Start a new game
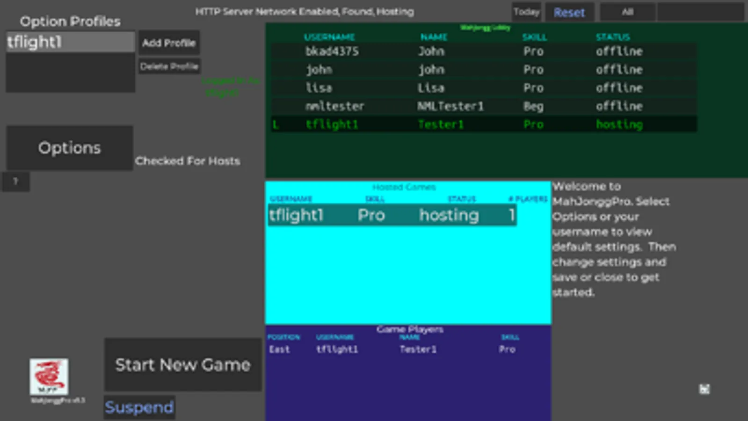Viewport: 748px width, 421px height. coord(183,364)
